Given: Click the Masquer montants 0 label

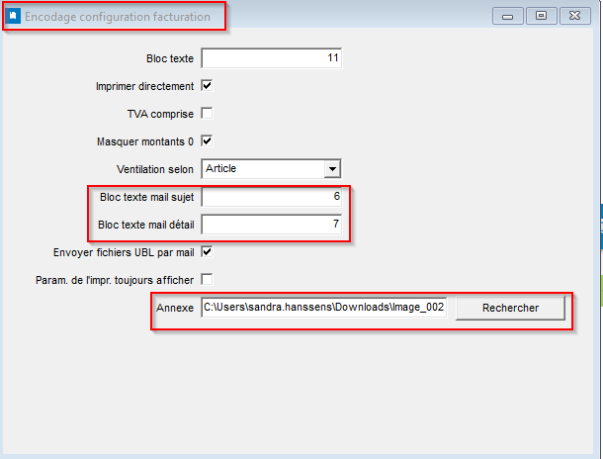Looking at the screenshot, I should tap(145, 141).
